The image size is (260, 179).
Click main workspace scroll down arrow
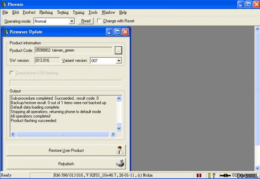pyautogui.click(x=257, y=168)
